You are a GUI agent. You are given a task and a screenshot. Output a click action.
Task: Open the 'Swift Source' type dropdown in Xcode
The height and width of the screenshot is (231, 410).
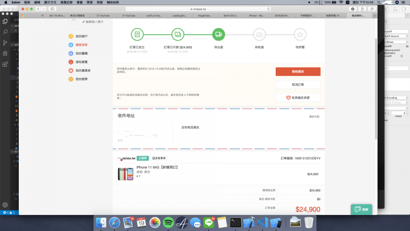(x=396, y=36)
